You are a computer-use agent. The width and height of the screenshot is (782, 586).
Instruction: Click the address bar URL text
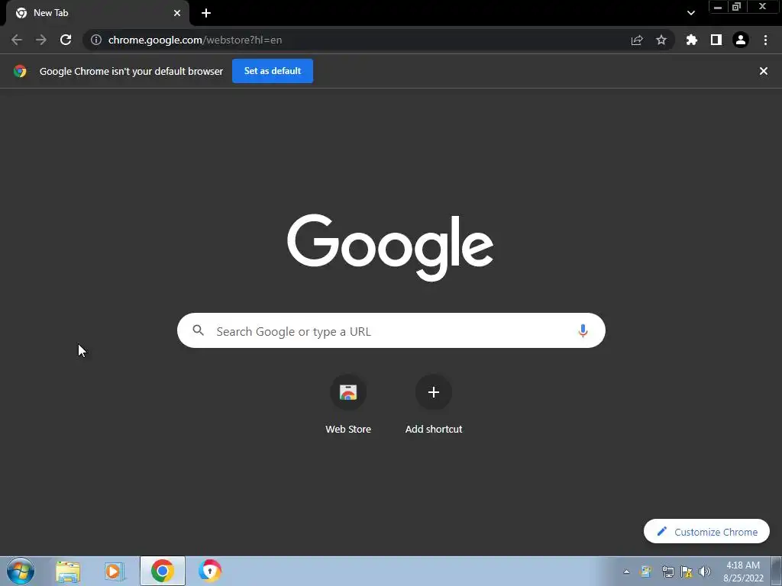coord(195,40)
